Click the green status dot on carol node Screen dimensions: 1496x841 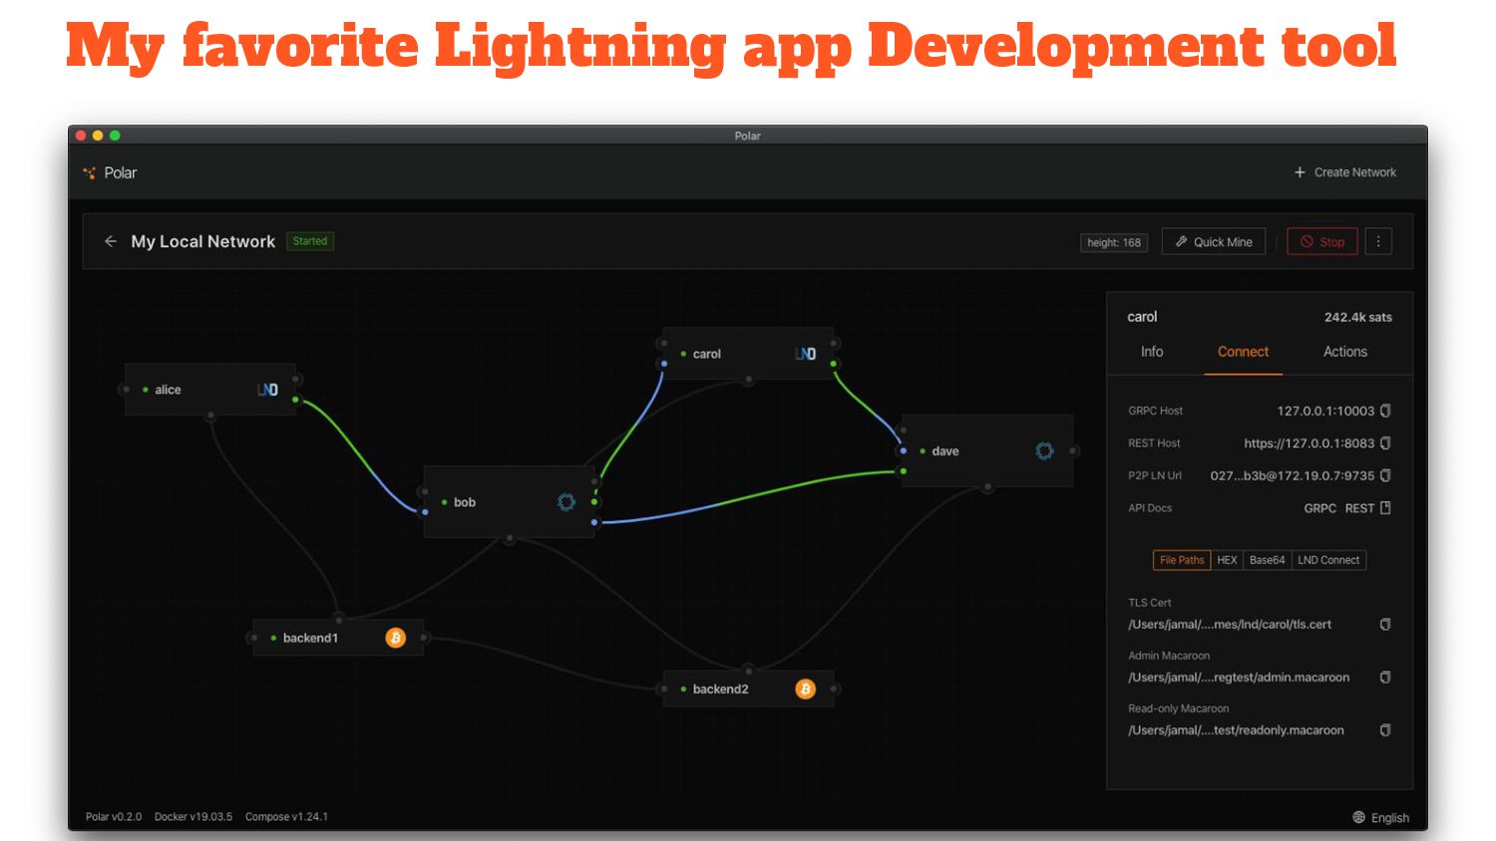pyautogui.click(x=683, y=354)
